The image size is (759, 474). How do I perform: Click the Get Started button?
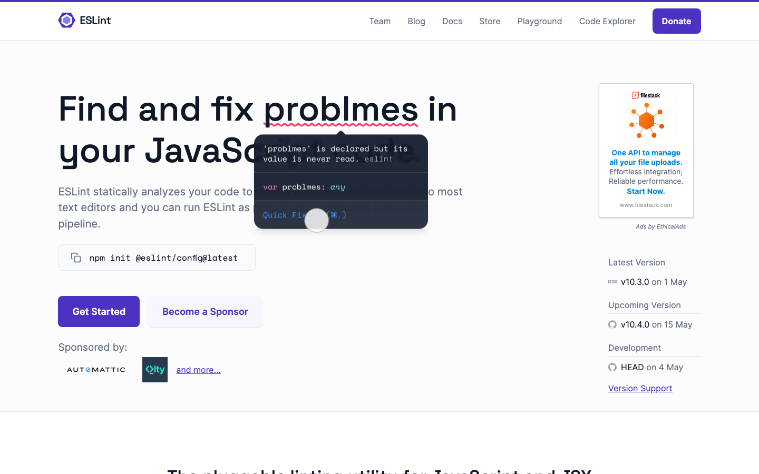point(99,311)
